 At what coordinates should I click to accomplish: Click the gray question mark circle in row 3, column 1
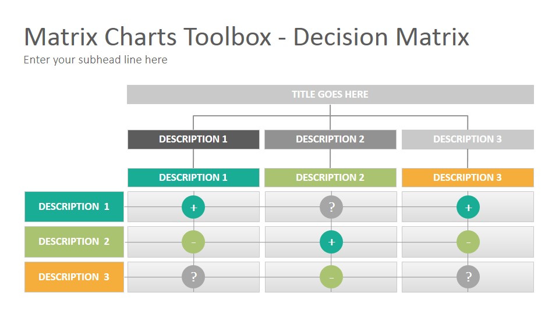(x=193, y=277)
